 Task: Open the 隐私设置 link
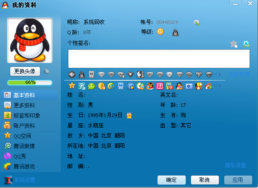point(235,165)
